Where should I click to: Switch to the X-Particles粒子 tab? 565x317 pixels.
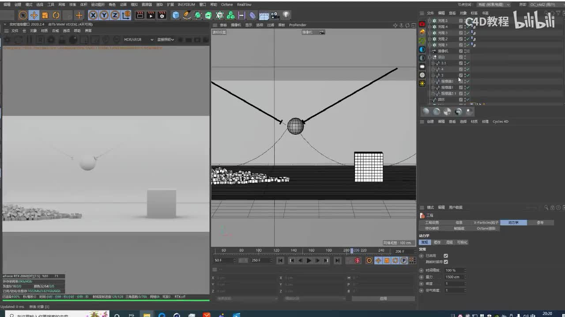(486, 223)
